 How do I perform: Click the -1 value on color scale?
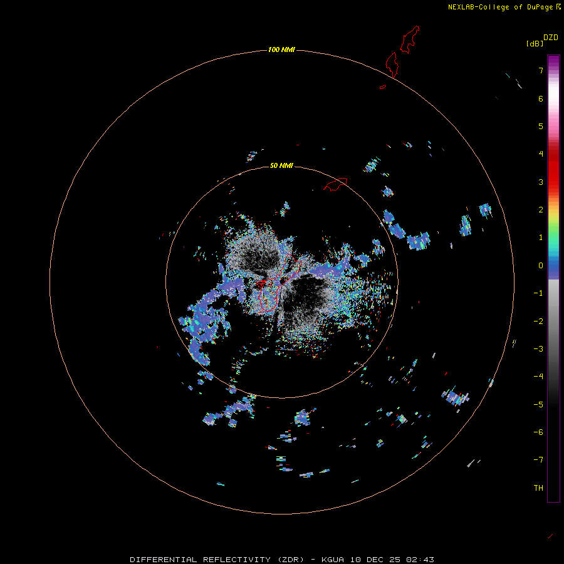coord(538,293)
